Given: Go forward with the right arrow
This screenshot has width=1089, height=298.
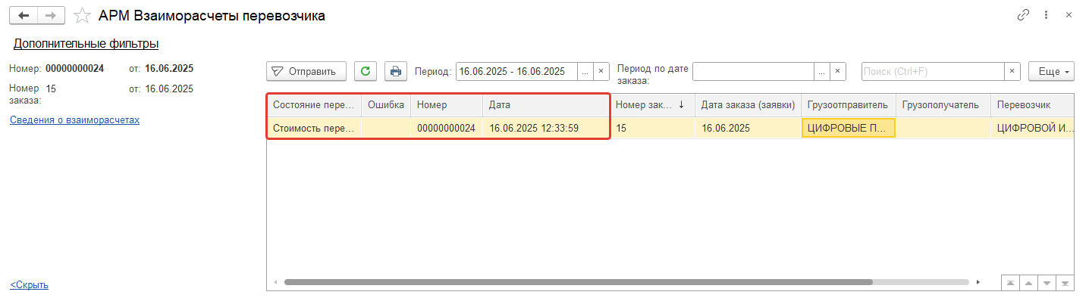Looking at the screenshot, I should [x=51, y=15].
